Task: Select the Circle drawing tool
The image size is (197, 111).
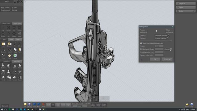Action: (x=3, y=34)
